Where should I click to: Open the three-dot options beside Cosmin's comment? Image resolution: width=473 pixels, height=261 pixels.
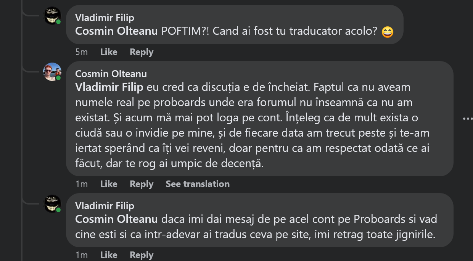pyautogui.click(x=467, y=119)
